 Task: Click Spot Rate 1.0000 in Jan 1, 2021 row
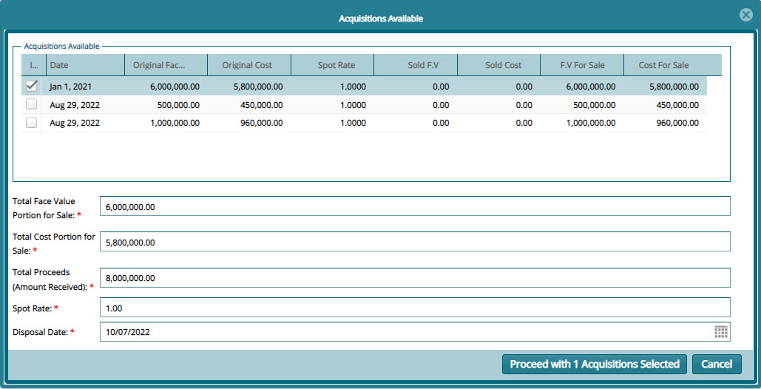(x=354, y=87)
